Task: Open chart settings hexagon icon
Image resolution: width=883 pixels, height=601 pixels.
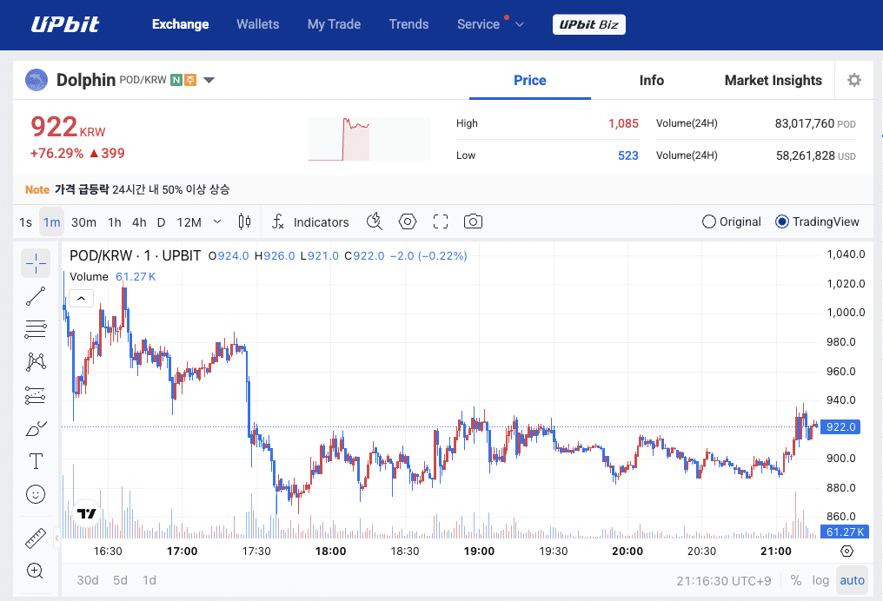Action: (x=407, y=221)
